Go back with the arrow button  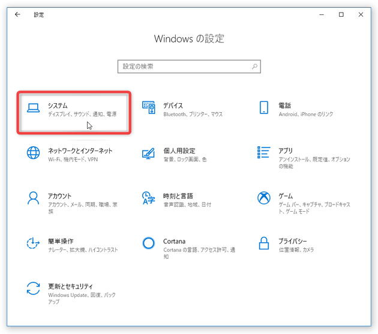click(x=17, y=14)
